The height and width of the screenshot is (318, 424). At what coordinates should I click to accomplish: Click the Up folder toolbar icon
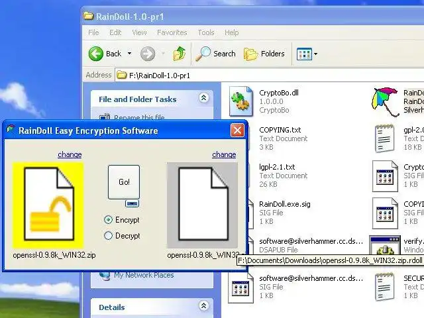click(180, 53)
